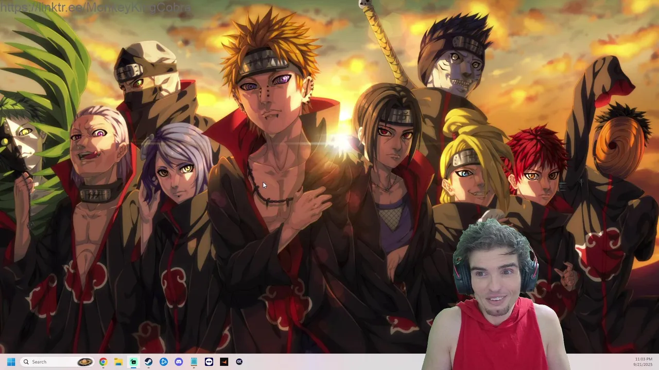Open Discord from the taskbar
The width and height of the screenshot is (659, 370).
coord(179,362)
